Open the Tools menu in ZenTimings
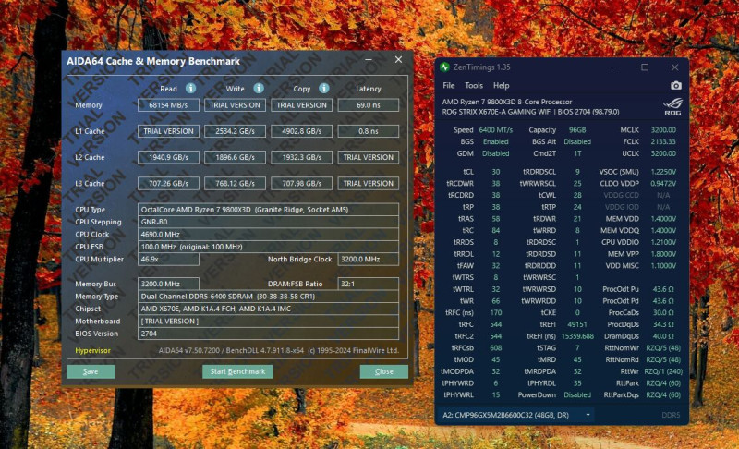This screenshot has width=739, height=449. tap(474, 85)
